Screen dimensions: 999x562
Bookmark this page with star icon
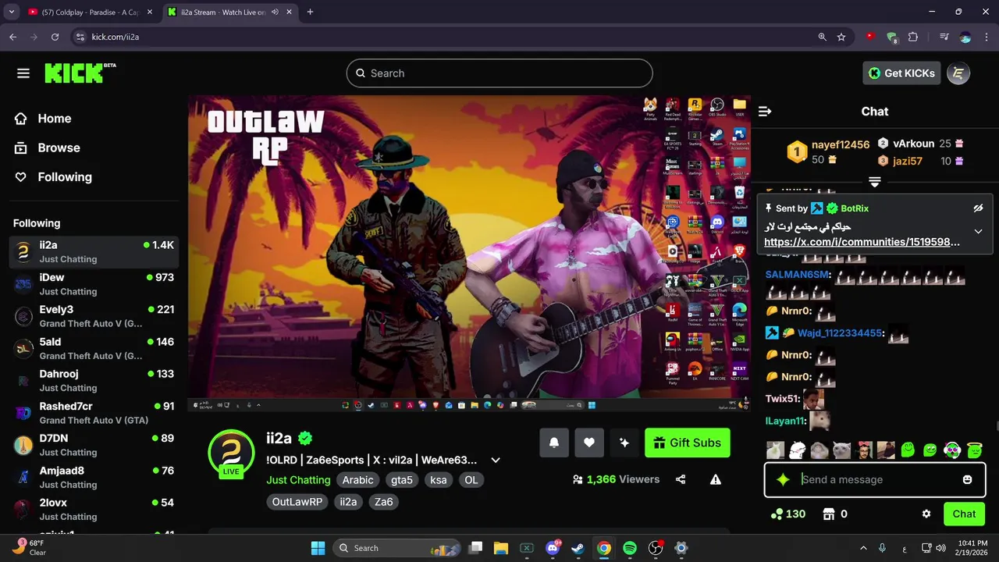pos(841,37)
